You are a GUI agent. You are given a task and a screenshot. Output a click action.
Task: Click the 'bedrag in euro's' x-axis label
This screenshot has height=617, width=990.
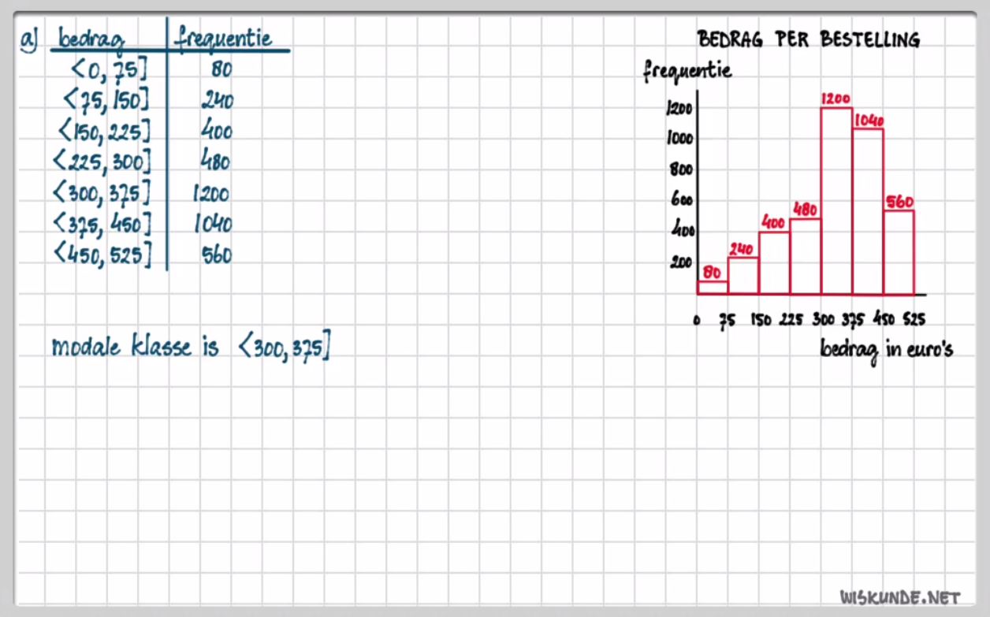click(887, 349)
